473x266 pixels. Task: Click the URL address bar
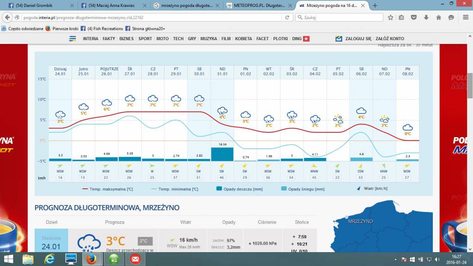click(152, 18)
